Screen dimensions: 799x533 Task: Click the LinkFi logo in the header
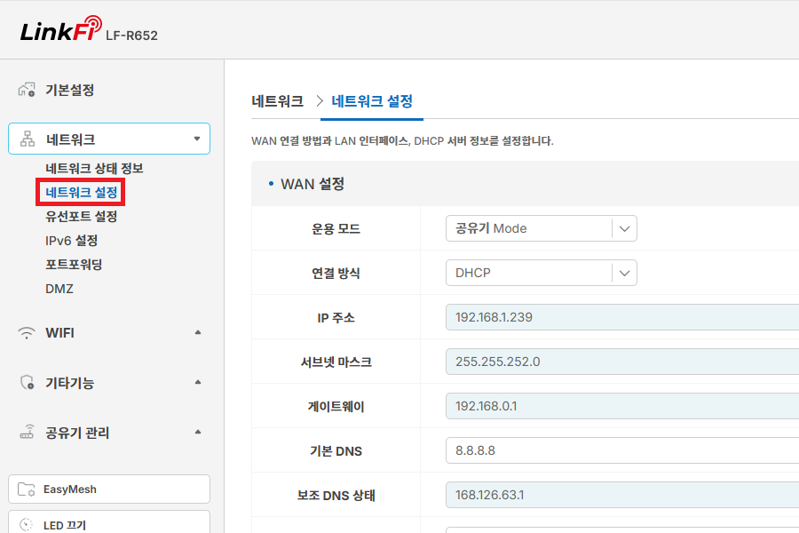click(x=61, y=28)
